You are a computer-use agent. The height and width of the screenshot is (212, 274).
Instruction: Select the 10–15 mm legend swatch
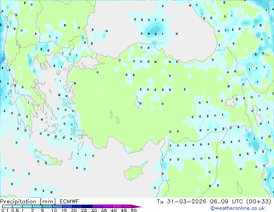click(x=57, y=206)
